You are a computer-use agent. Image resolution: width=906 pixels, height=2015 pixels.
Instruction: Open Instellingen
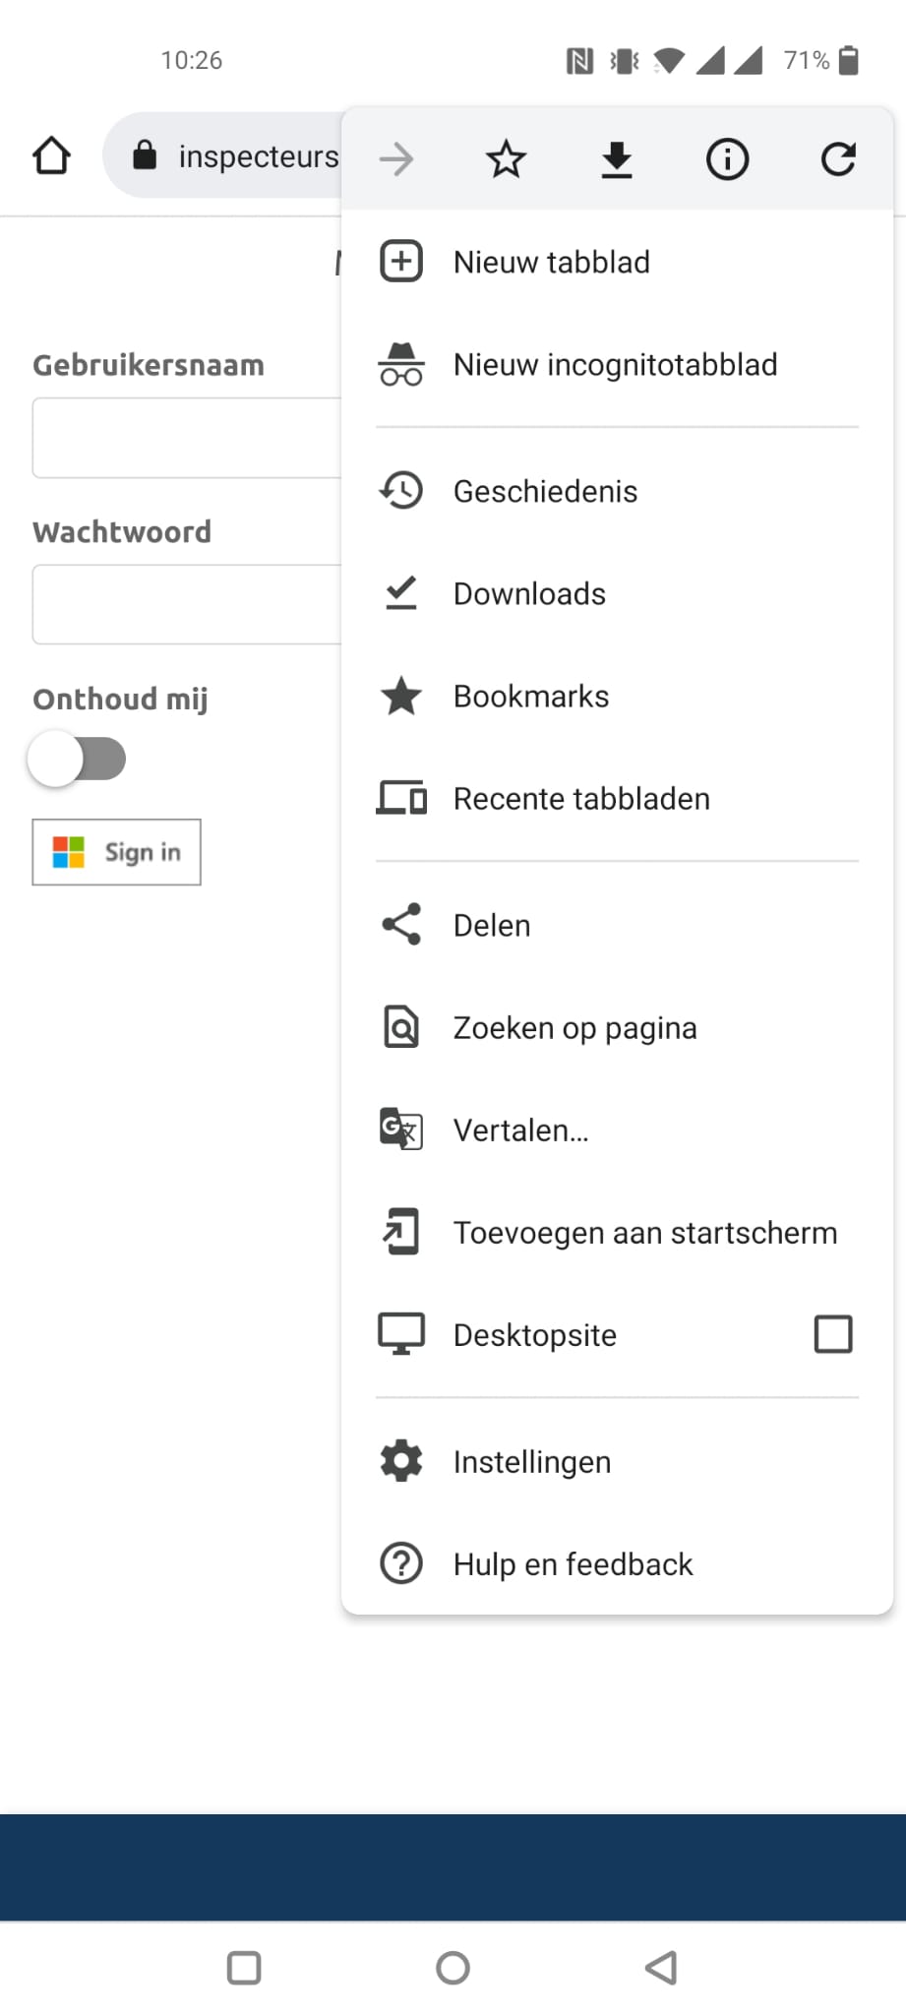pos(617,1461)
